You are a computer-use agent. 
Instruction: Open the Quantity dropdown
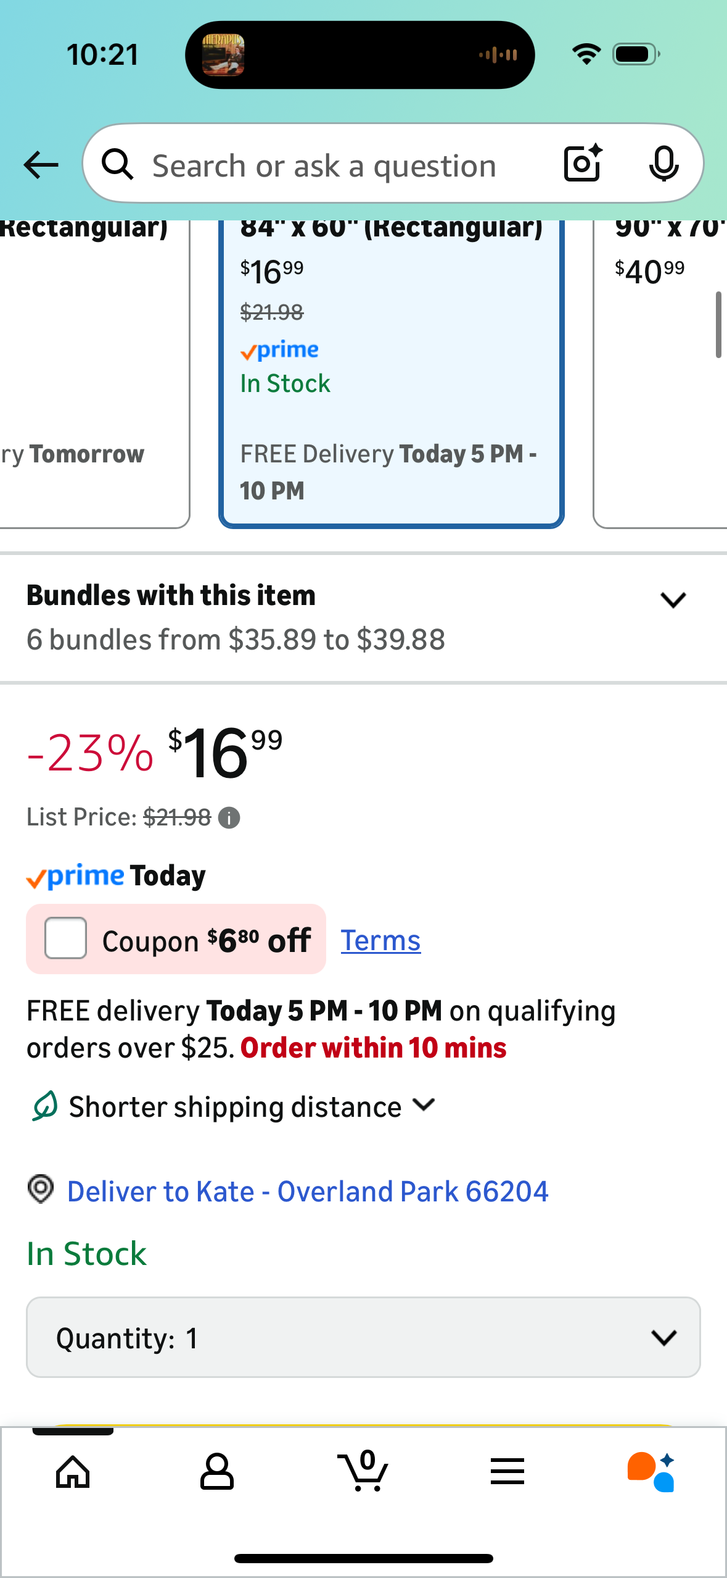[x=363, y=1337]
